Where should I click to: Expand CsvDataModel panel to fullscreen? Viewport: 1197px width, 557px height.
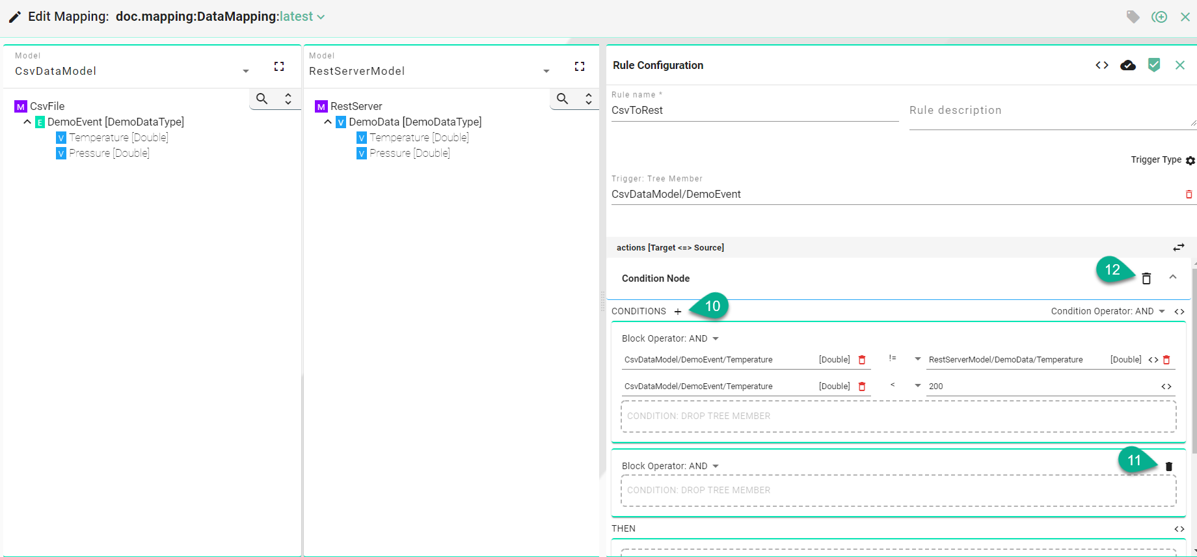coord(279,66)
